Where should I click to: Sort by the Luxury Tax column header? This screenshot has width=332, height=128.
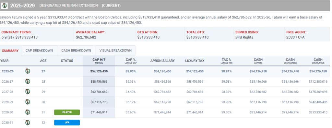195,61
